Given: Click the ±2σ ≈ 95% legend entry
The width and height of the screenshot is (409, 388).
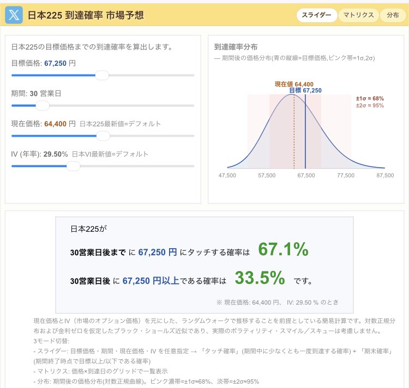Looking at the screenshot, I should coord(370,106).
